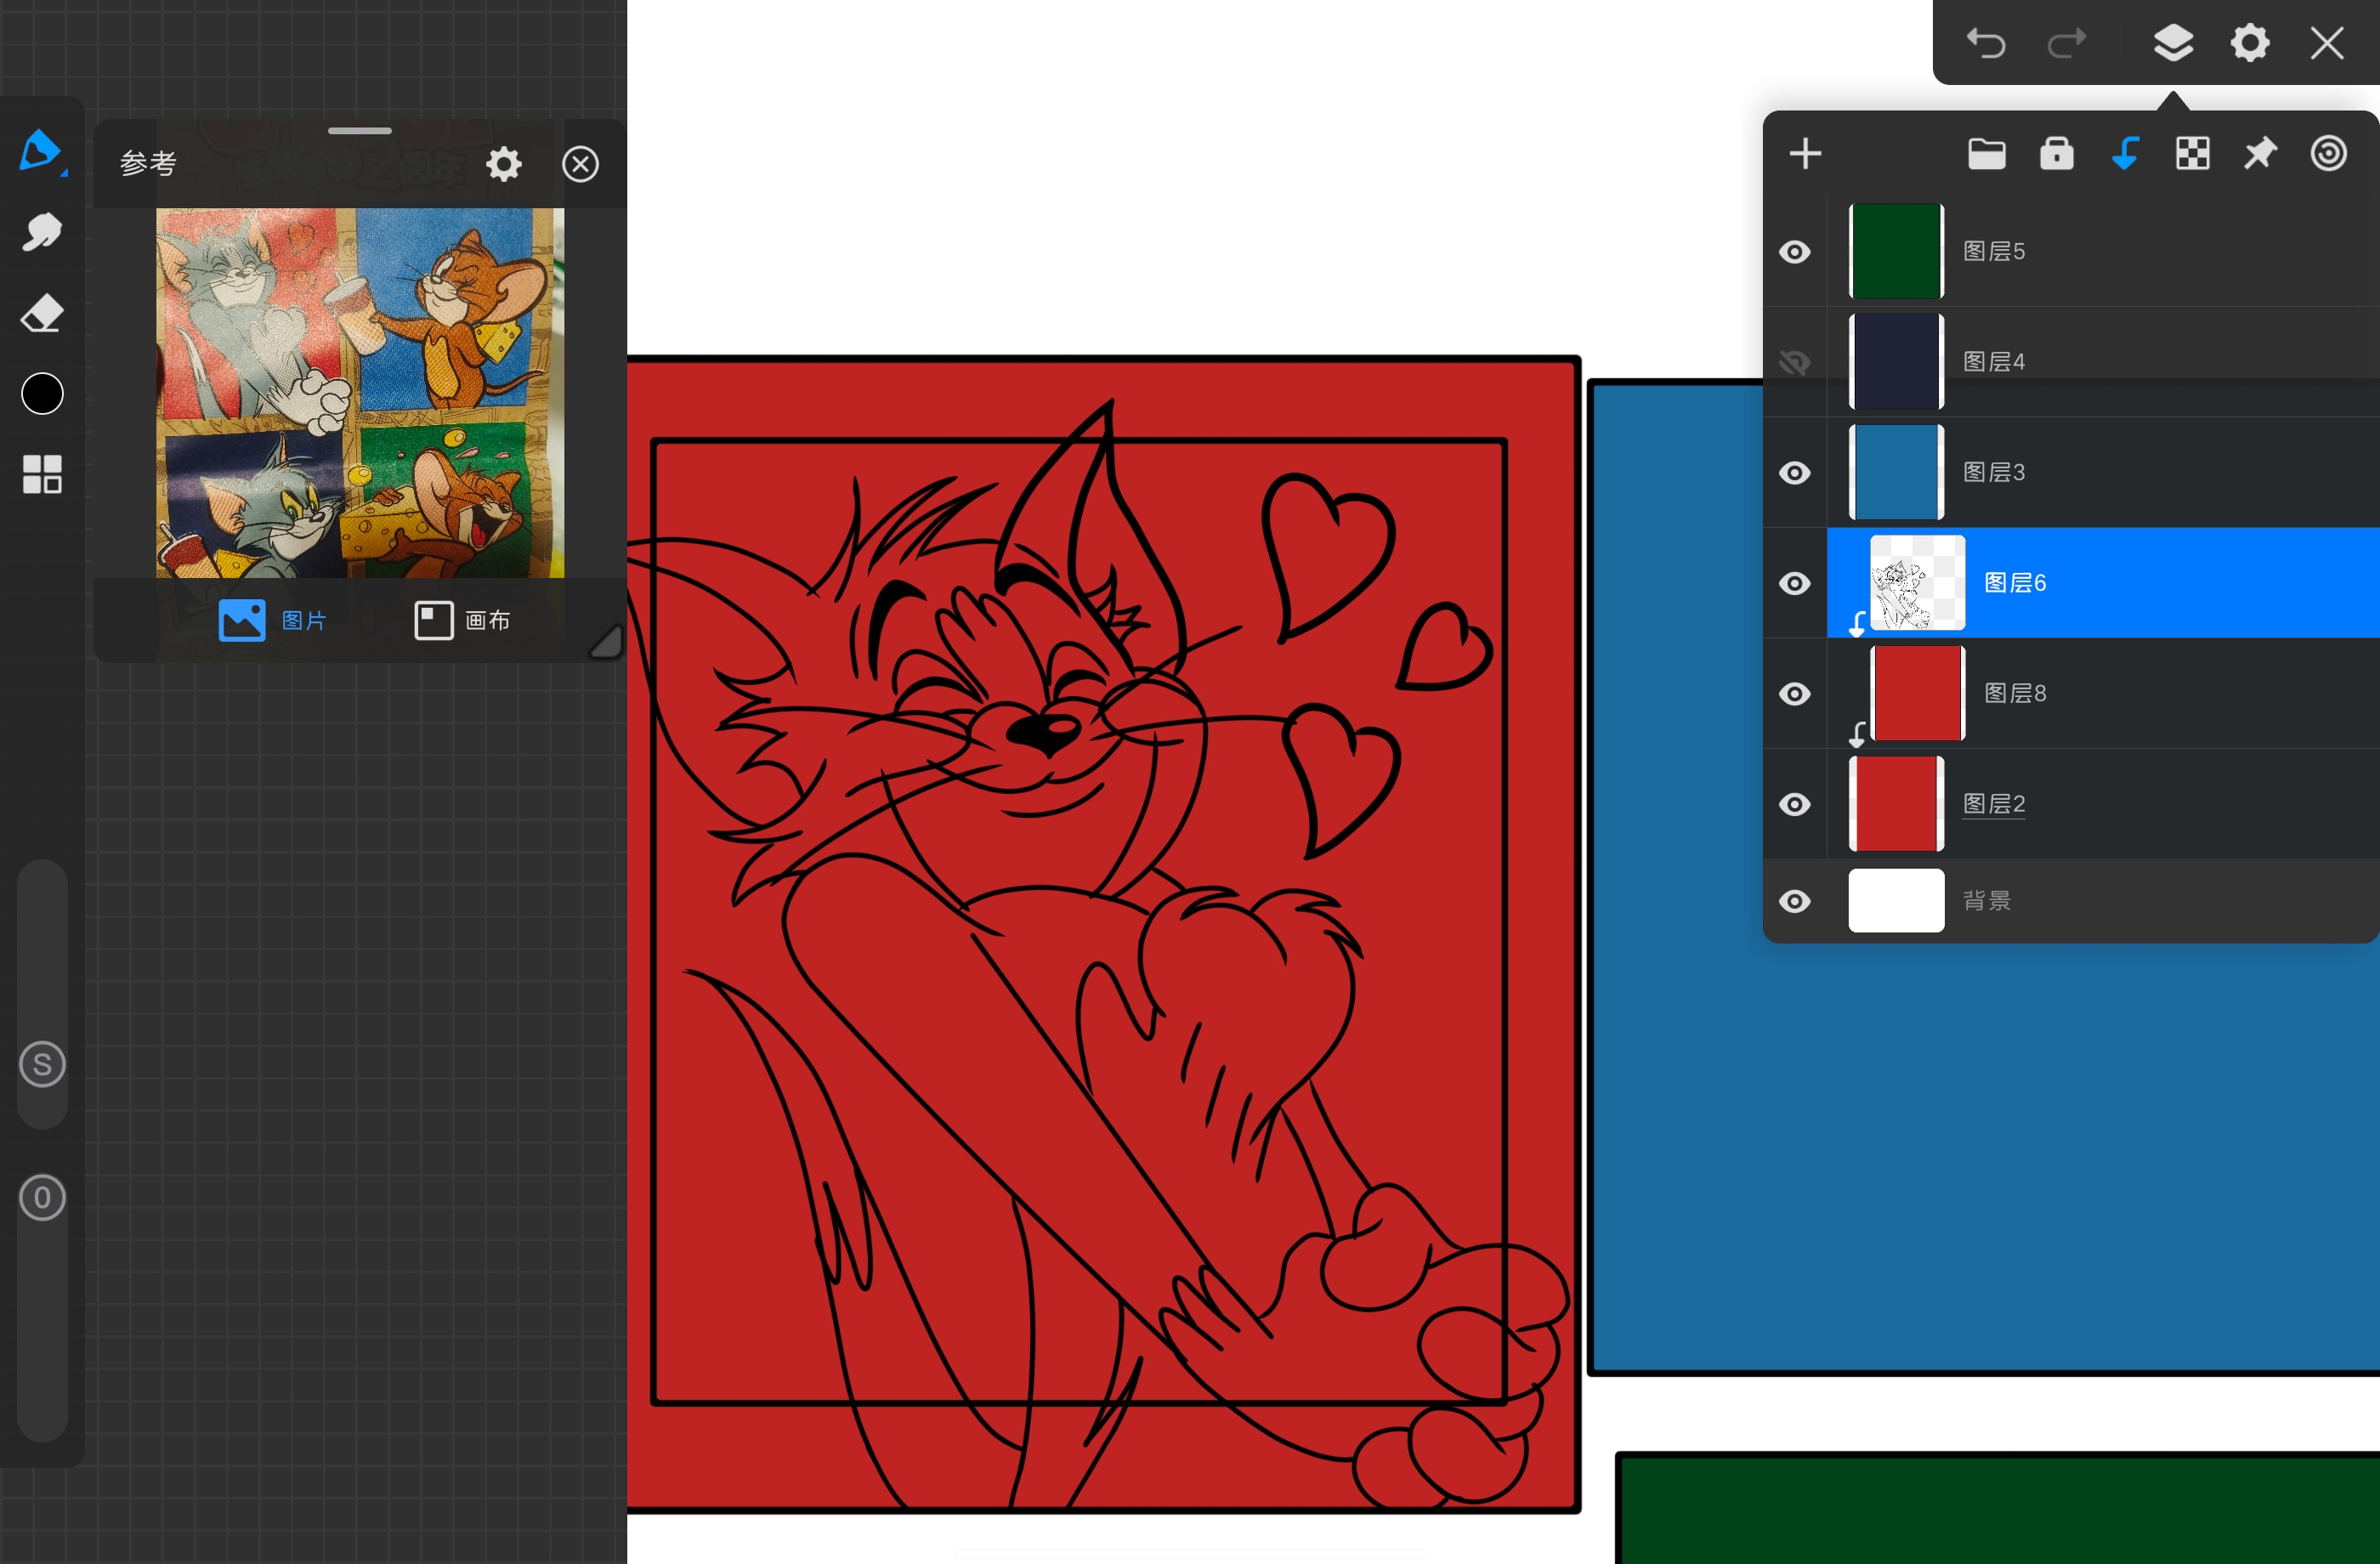
Task: Toggle clipping mask arrow icon in toolbar
Action: pos(2125,153)
